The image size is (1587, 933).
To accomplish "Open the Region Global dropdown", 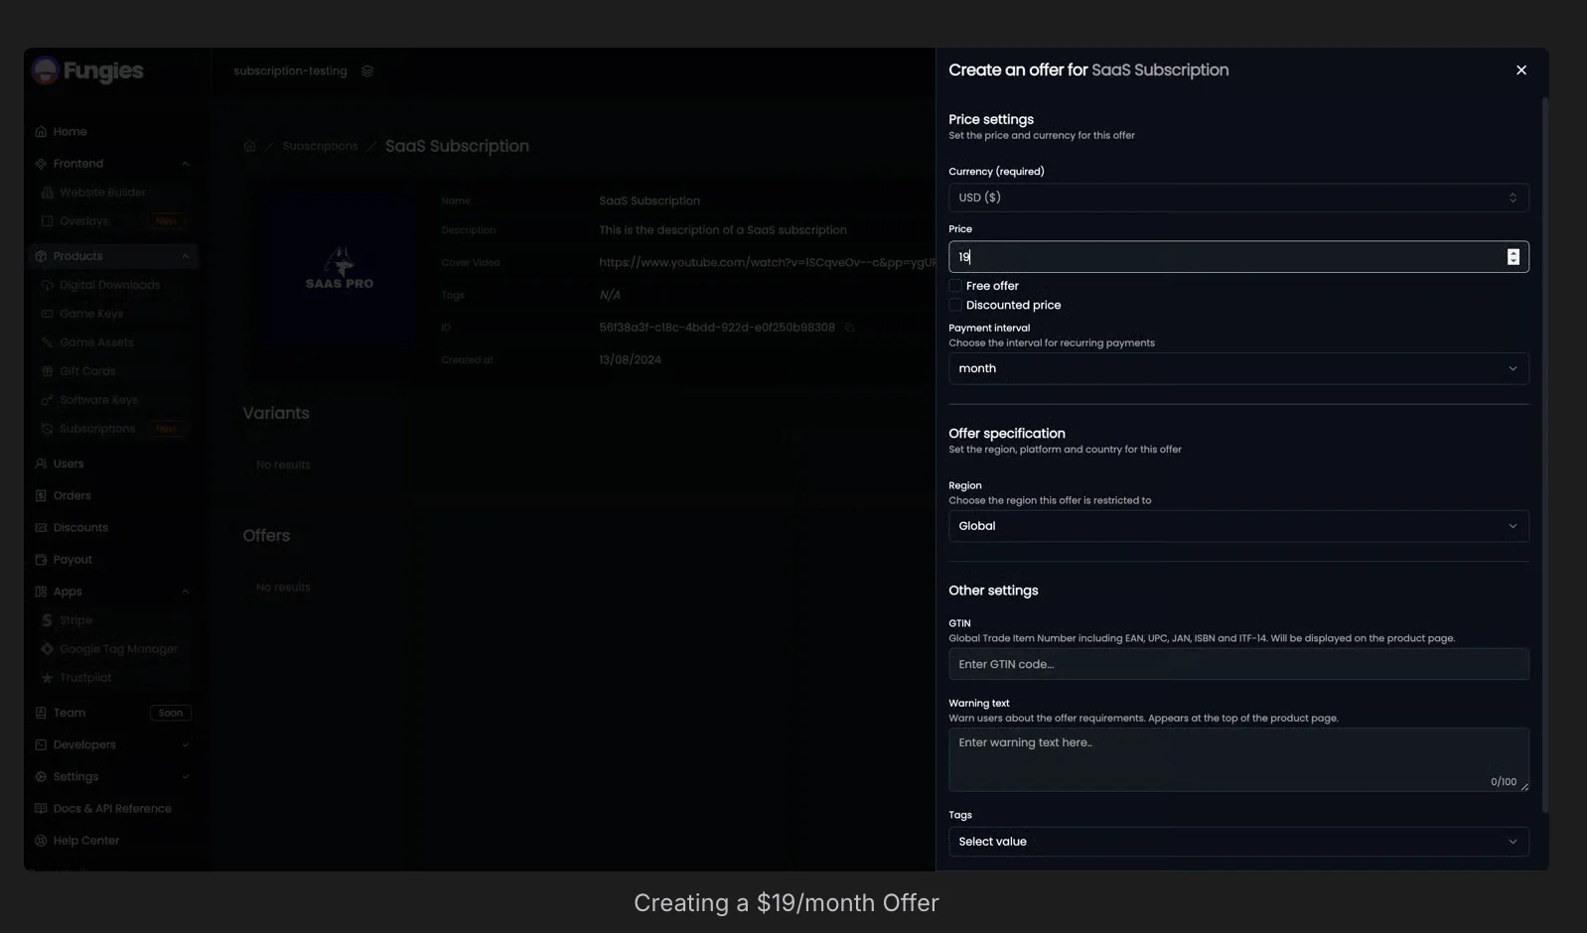I will coord(1238,526).
